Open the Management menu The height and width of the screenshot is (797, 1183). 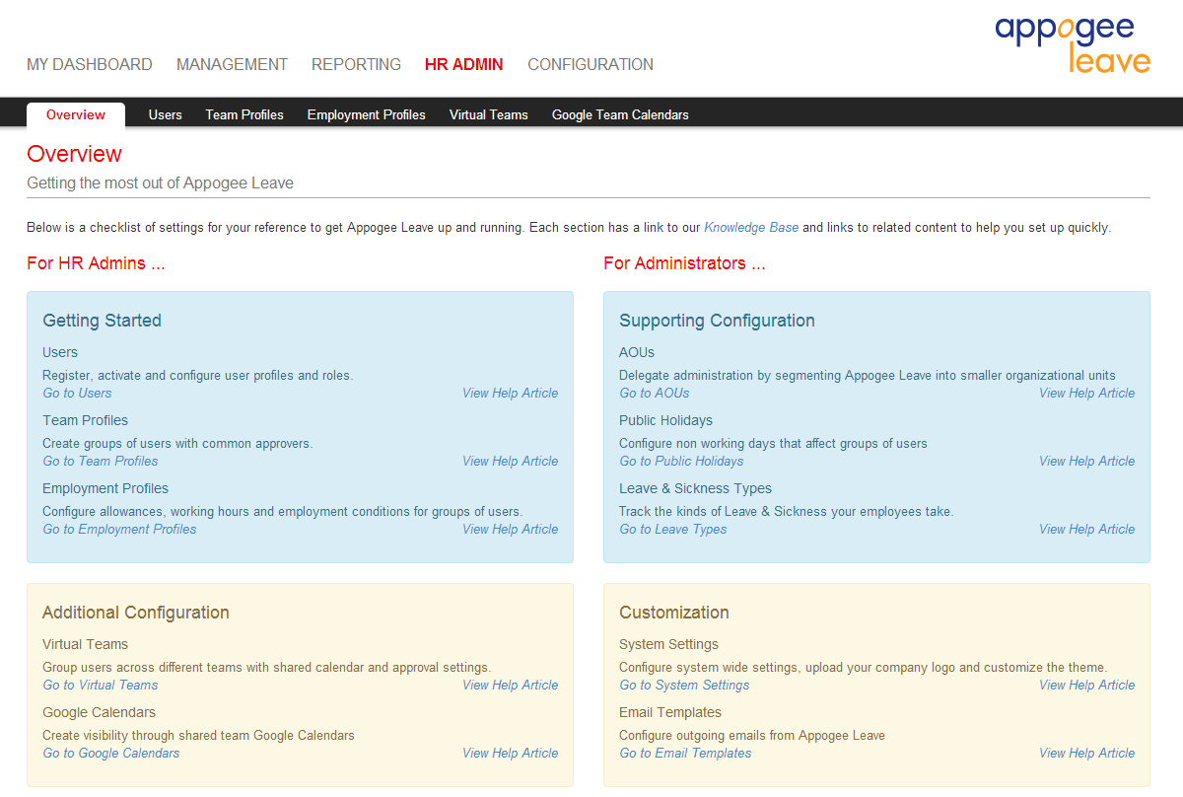pos(232,65)
